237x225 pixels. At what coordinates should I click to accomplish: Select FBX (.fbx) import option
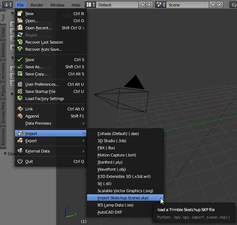coord(125,148)
